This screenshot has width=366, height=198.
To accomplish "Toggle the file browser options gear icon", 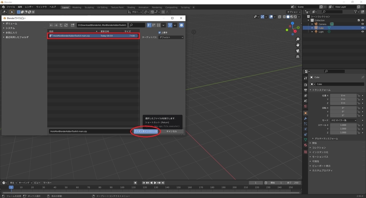I will [x=181, y=25].
